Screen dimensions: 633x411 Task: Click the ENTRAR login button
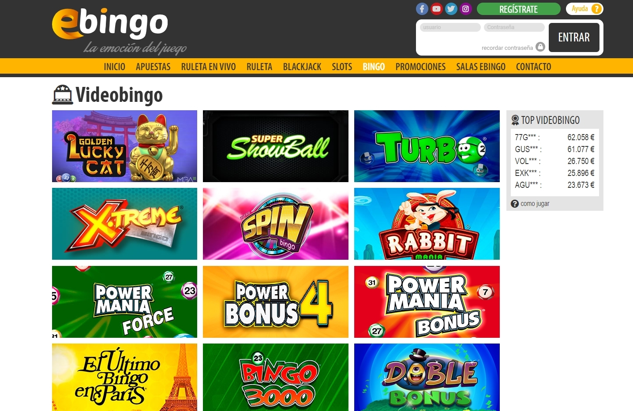(574, 37)
